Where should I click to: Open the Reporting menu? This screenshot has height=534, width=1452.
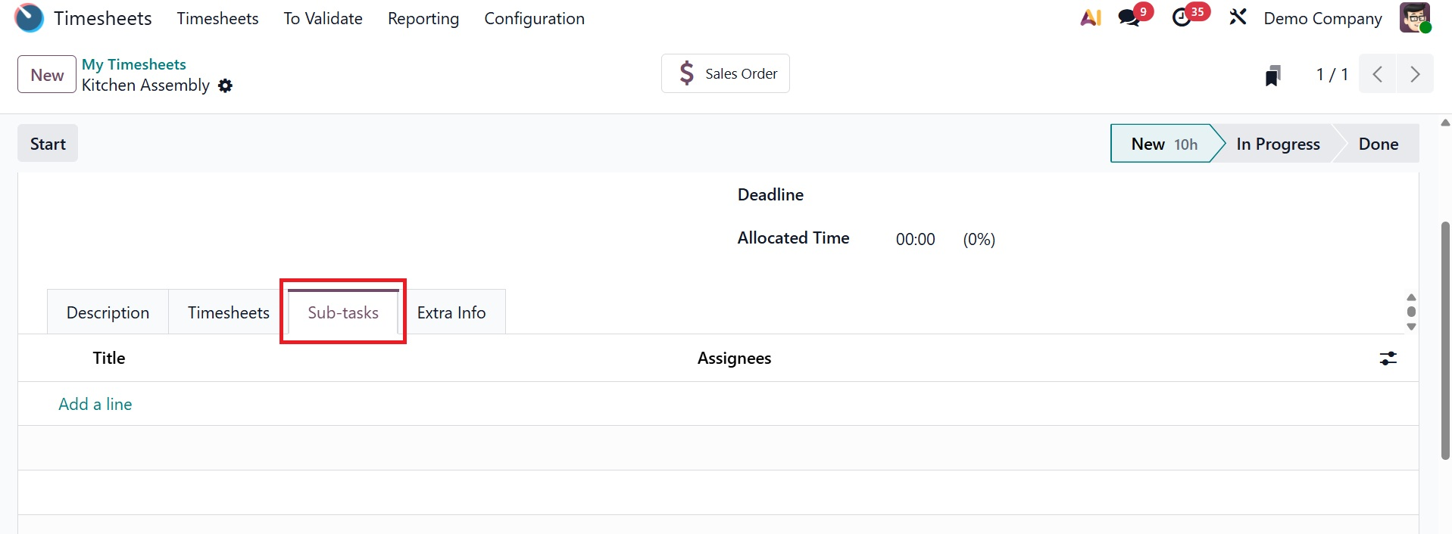(x=423, y=19)
